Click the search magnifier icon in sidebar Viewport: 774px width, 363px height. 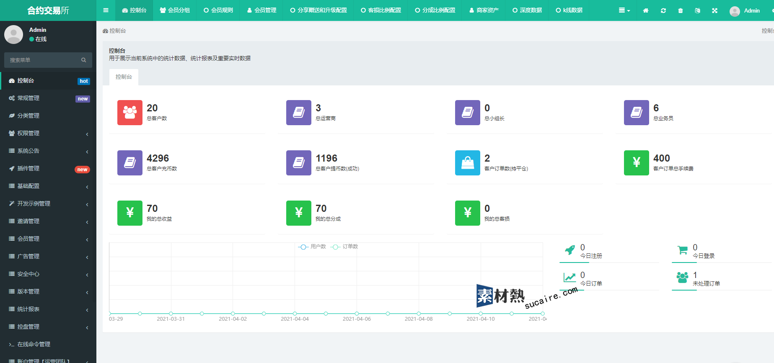[84, 60]
